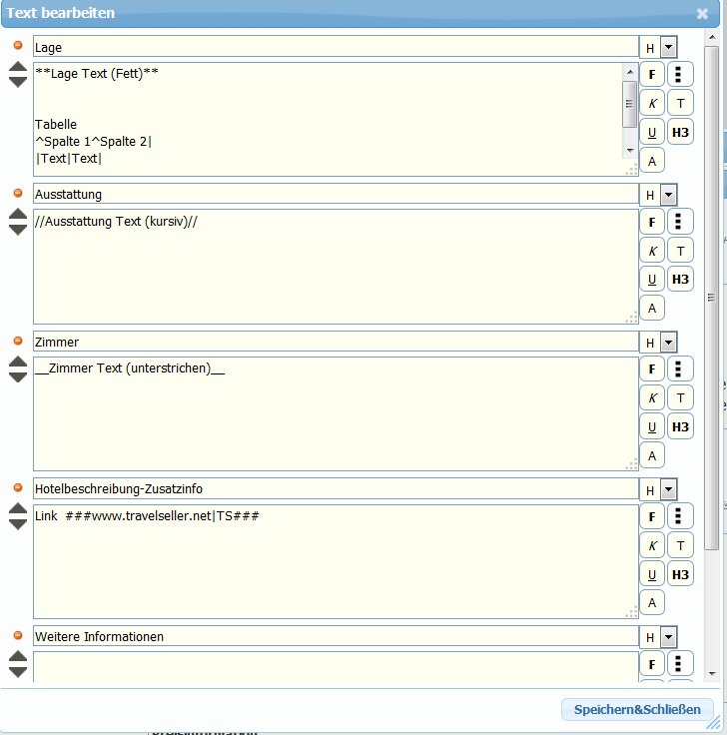Insert H3 heading in Hotelbeschreibung-Zusatzinfo section
Screen dimensions: 727x735
pyautogui.click(x=680, y=574)
